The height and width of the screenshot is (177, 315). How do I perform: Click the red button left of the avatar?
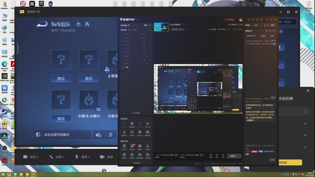point(230,19)
